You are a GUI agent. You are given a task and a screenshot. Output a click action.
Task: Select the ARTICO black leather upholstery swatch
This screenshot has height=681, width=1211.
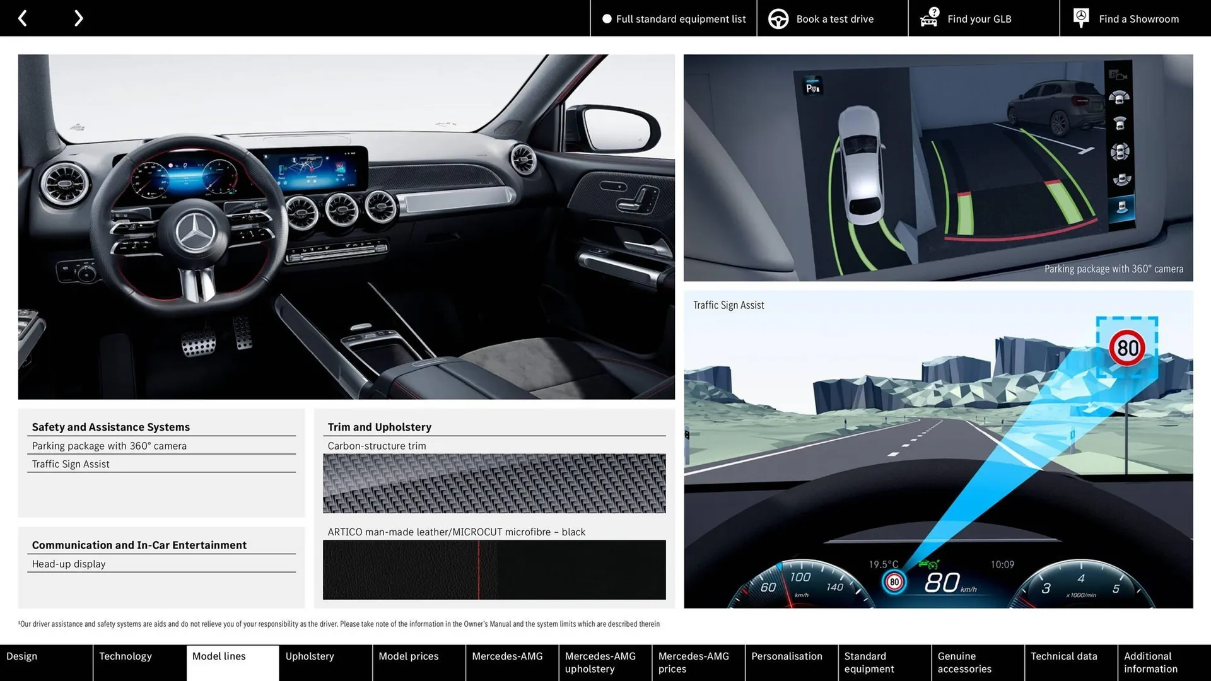[x=494, y=569]
